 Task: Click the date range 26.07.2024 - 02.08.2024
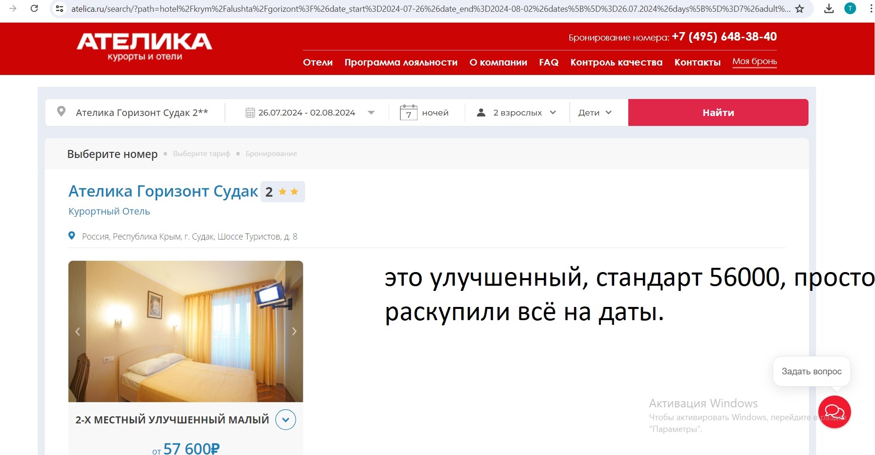pyautogui.click(x=307, y=113)
